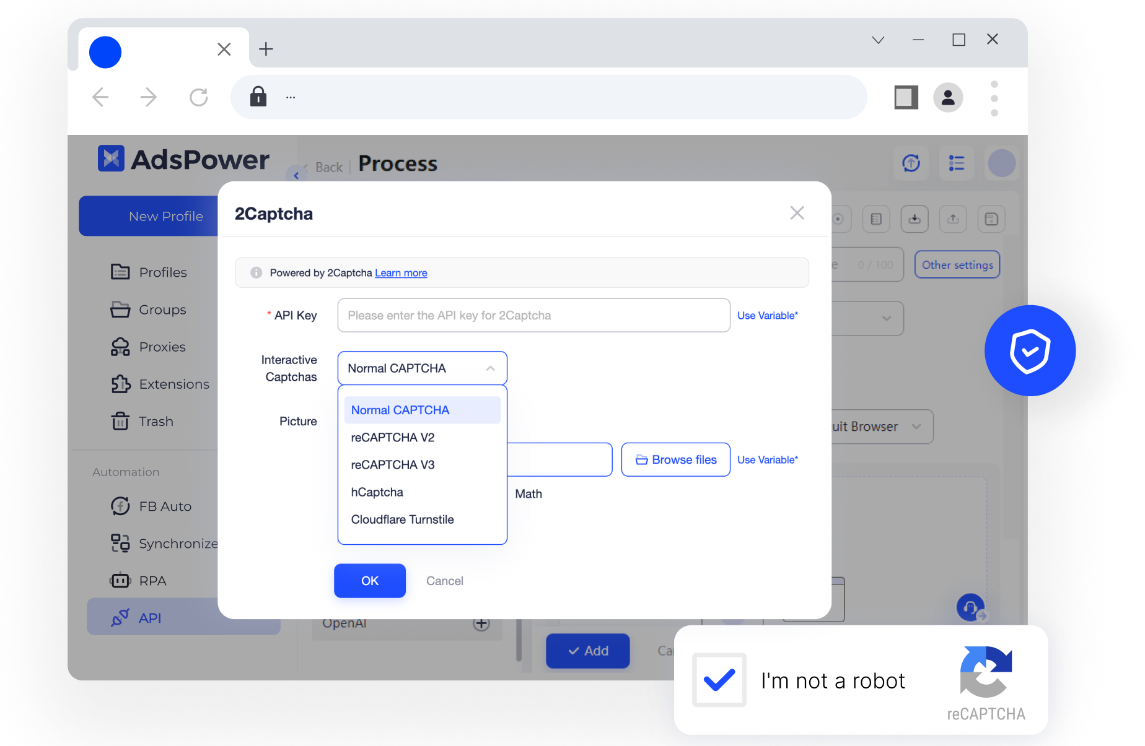
Task: Open FB Auto automation item
Action: [151, 506]
